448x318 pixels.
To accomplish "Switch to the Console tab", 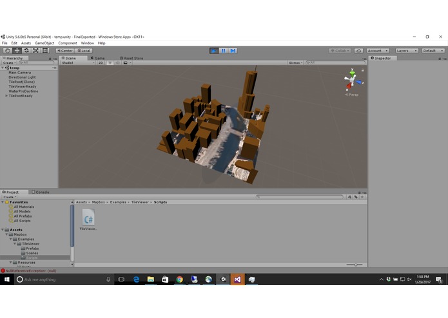I will pyautogui.click(x=41, y=192).
